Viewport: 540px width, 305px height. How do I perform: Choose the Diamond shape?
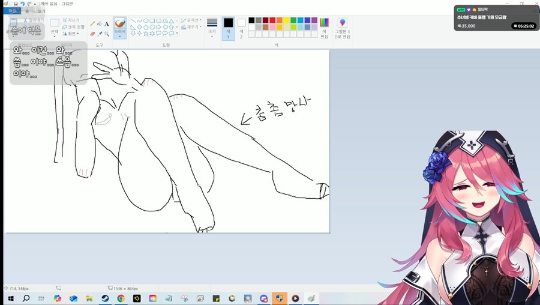tap(139, 27)
